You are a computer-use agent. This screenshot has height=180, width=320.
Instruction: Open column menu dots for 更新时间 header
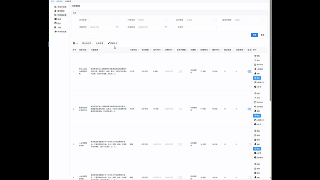[221, 50]
